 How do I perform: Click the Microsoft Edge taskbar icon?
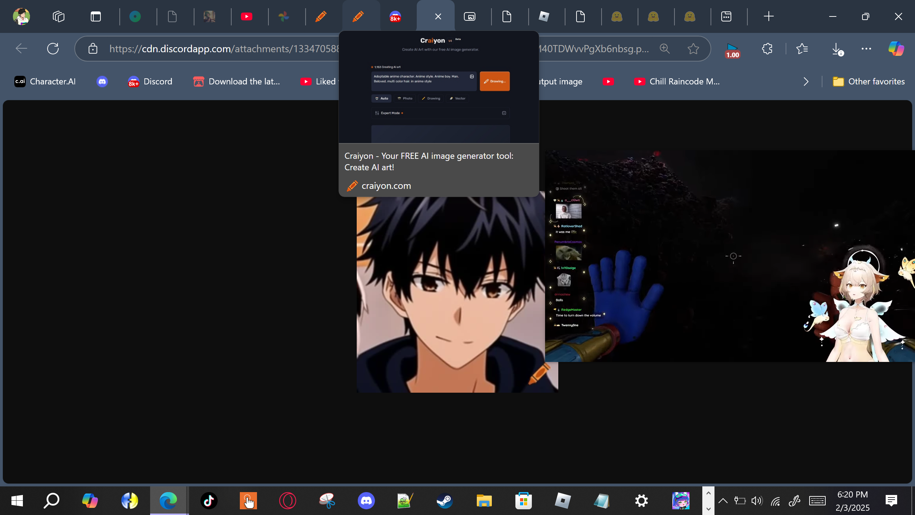[x=169, y=501]
